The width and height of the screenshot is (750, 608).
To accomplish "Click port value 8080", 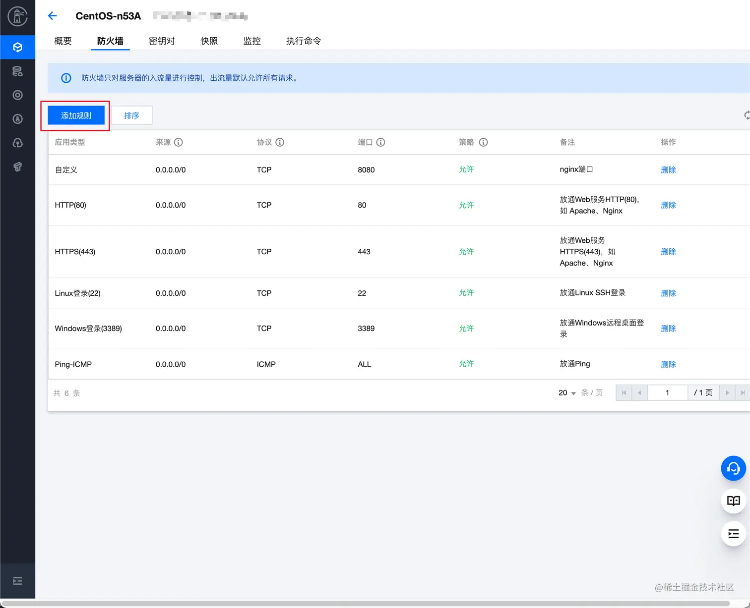I will coord(366,170).
